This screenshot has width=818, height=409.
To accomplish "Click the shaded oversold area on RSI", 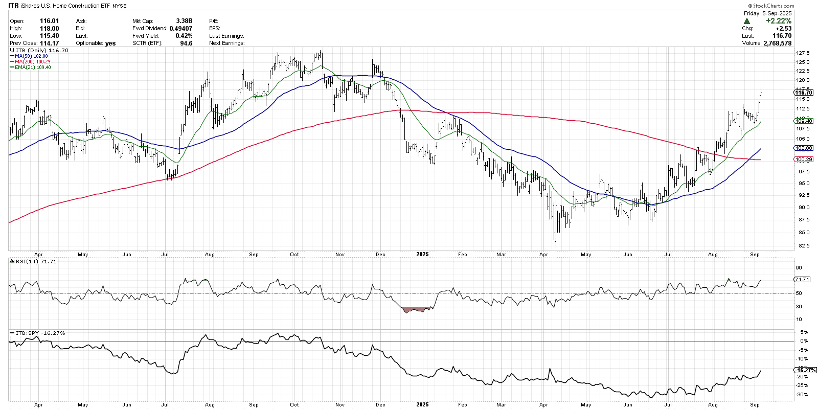I will tap(417, 309).
